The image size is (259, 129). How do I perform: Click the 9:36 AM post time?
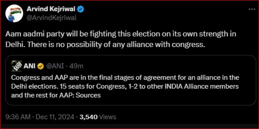coord(18,117)
